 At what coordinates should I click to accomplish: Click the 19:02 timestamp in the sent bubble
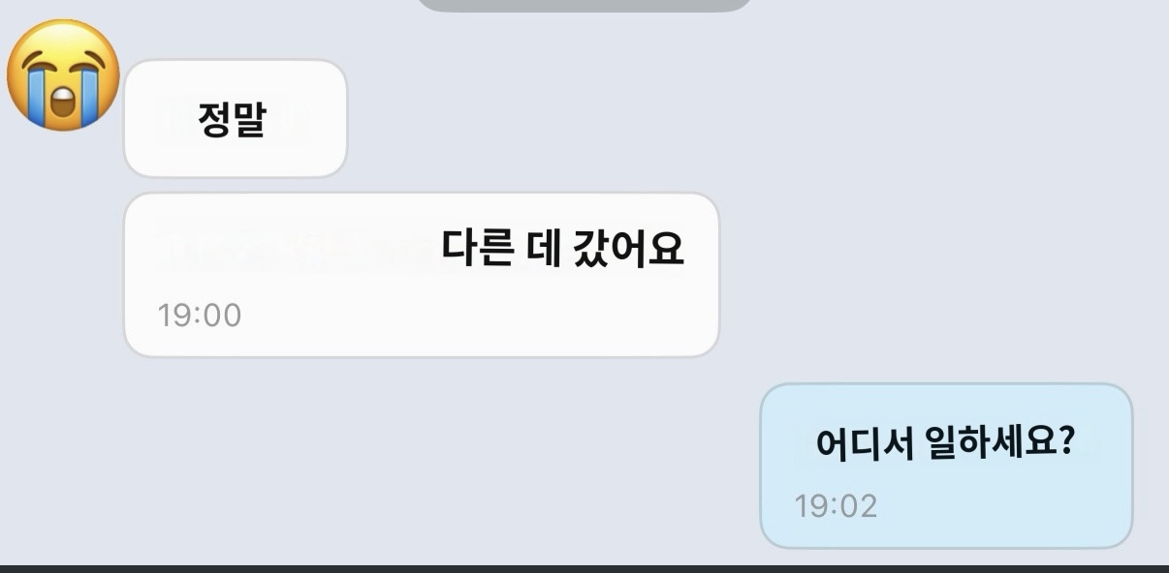tap(836, 505)
